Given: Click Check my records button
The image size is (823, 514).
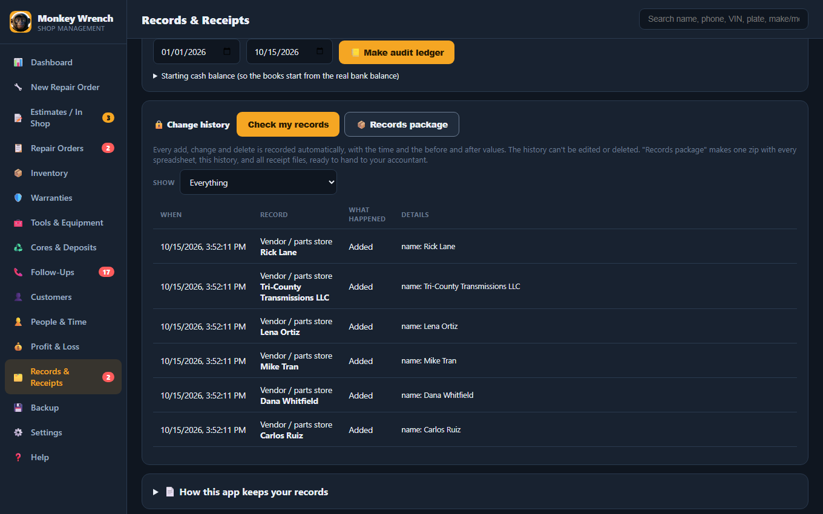Looking at the screenshot, I should click(288, 125).
